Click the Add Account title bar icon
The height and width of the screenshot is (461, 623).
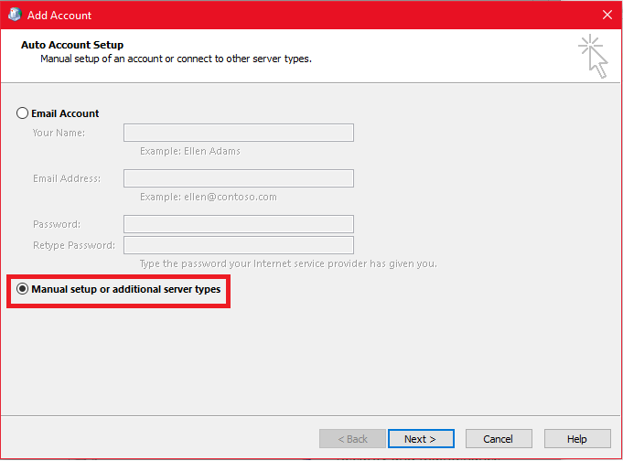(14, 15)
